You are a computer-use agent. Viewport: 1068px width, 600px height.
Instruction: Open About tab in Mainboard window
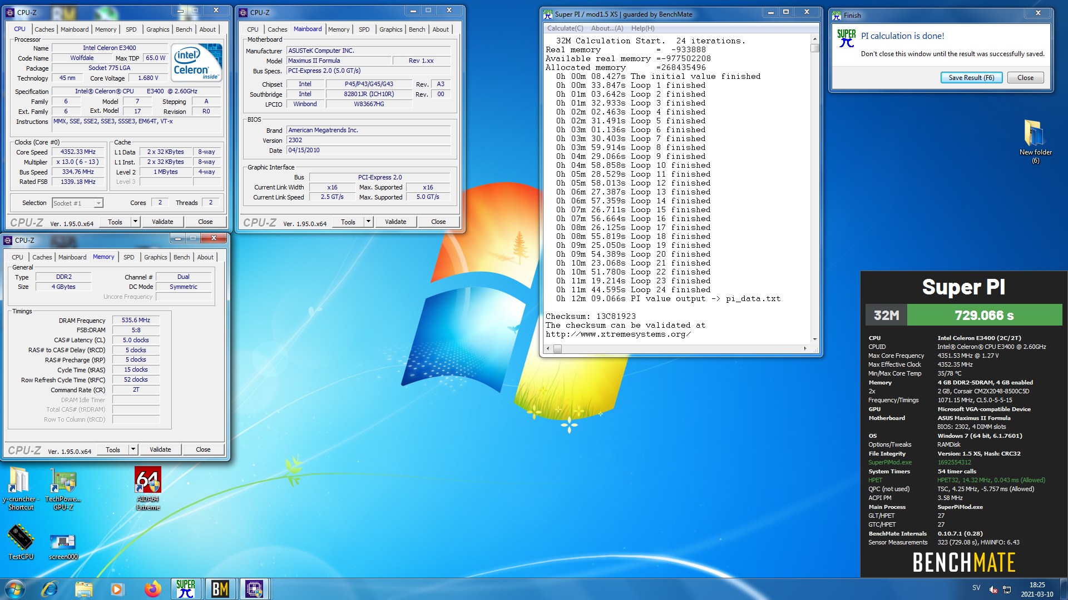tap(441, 29)
